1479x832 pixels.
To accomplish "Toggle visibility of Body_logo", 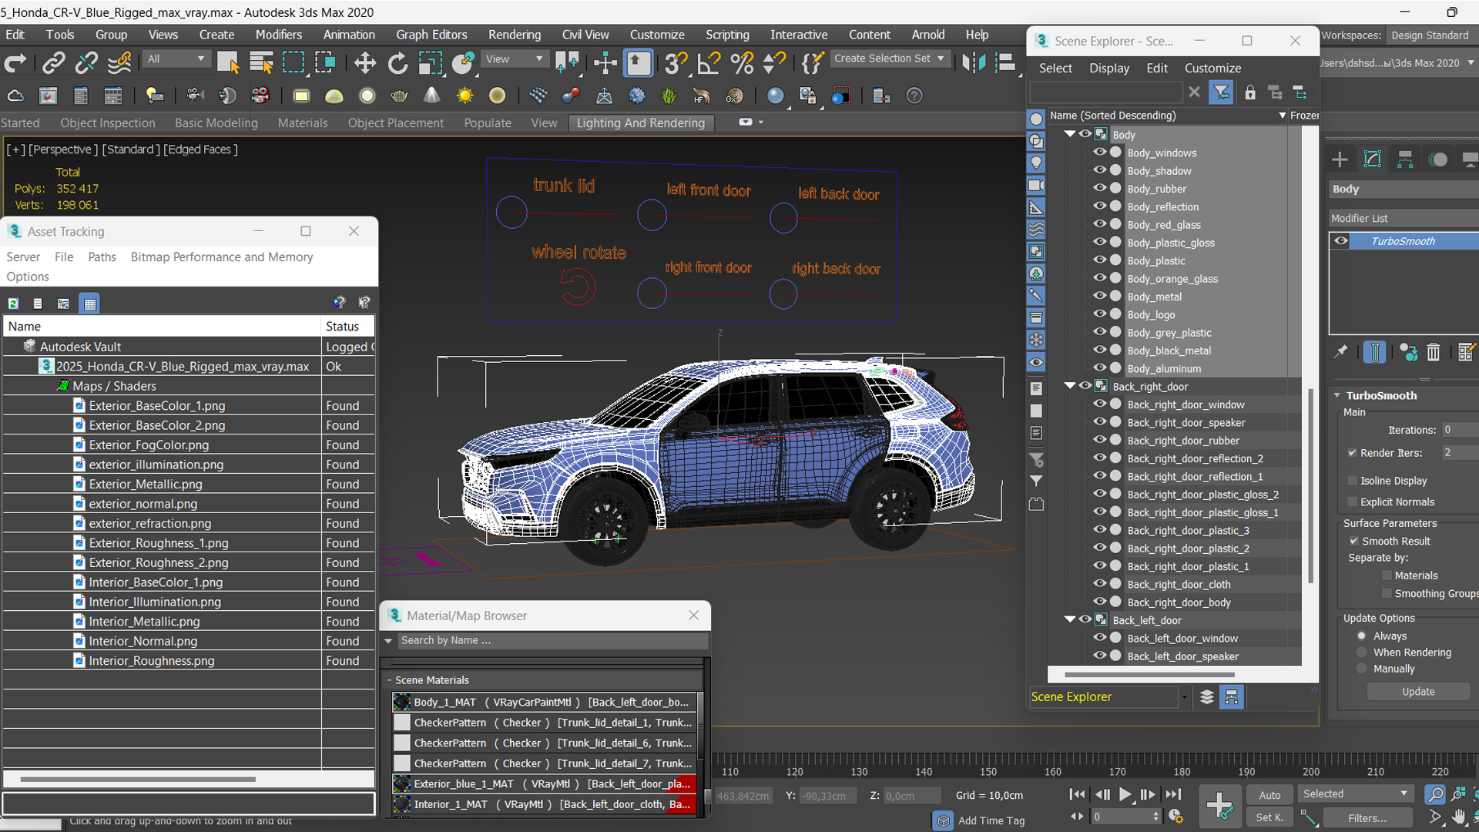I will pyautogui.click(x=1099, y=314).
